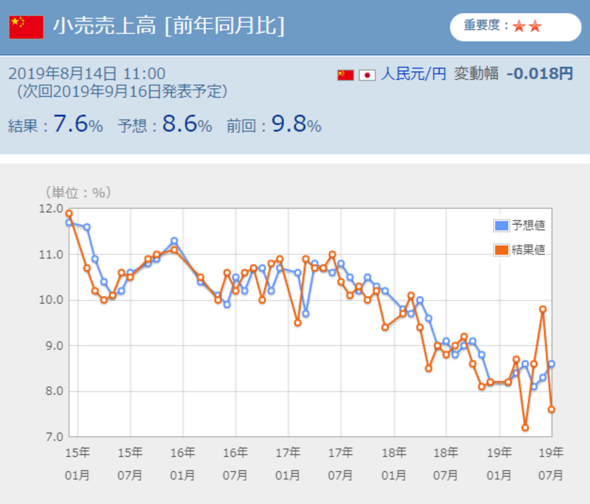Click the 17年01月 x-axis label

coord(288,464)
